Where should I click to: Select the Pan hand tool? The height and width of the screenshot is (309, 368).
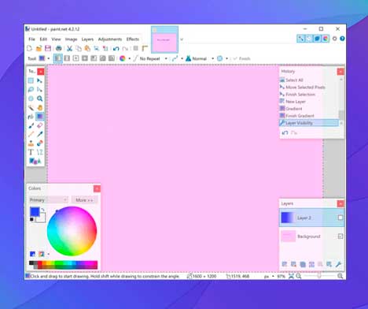39,107
